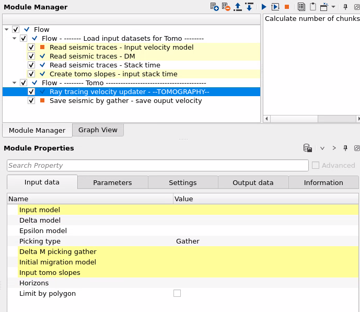Move selected module up with arrow icon

pyautogui.click(x=238, y=7)
